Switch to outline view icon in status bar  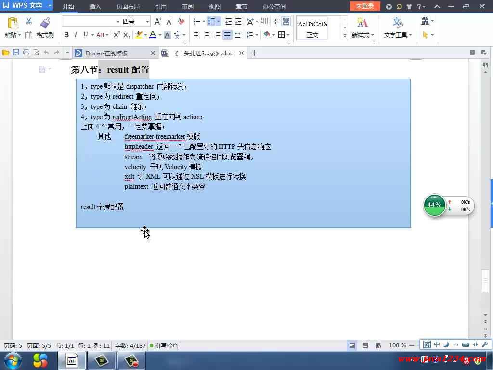tap(365, 345)
